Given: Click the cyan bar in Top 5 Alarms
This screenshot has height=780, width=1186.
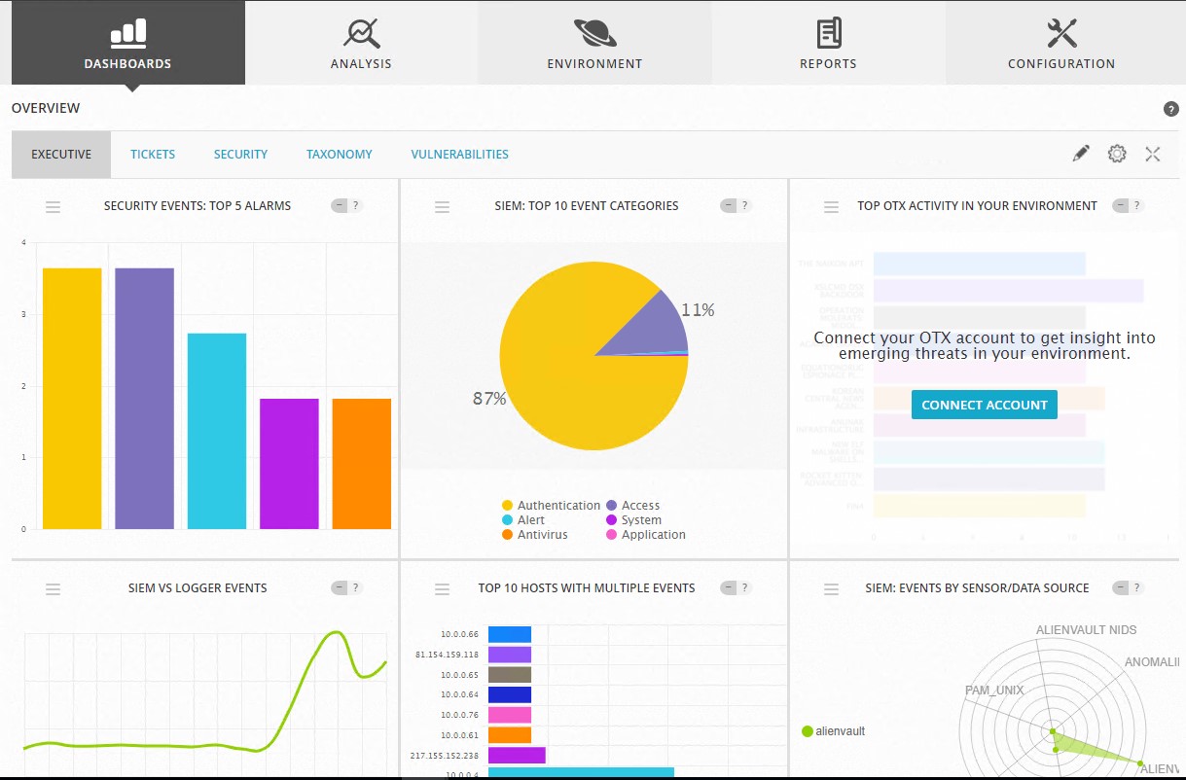Looking at the screenshot, I should (x=217, y=432).
